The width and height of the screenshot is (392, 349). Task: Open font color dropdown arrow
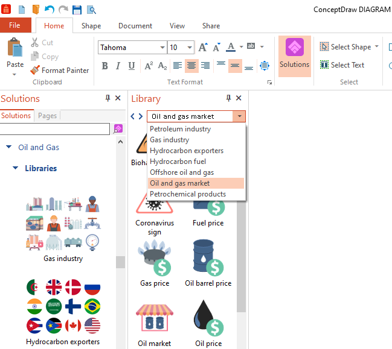click(241, 46)
